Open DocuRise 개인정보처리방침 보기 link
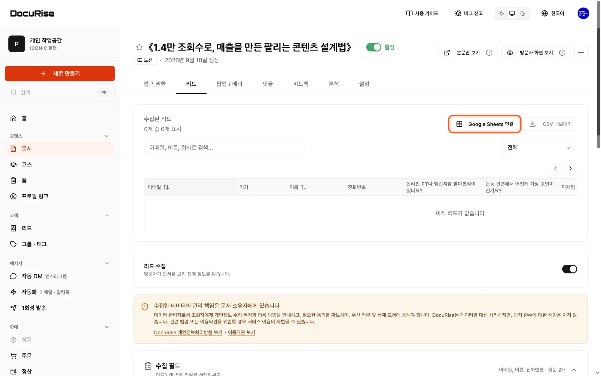 click(x=188, y=332)
